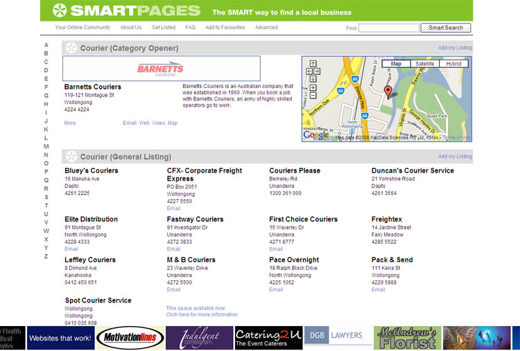520x351 pixels.
Task: Open the About Us page
Action: [x=130, y=27]
